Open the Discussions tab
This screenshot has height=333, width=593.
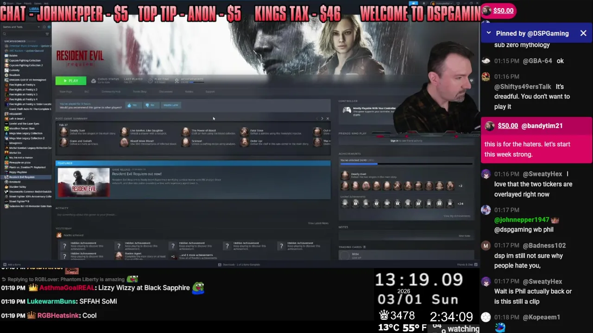(x=166, y=92)
